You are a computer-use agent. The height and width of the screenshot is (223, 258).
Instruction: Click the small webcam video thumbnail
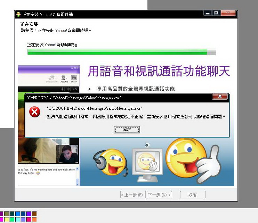(x=67, y=154)
